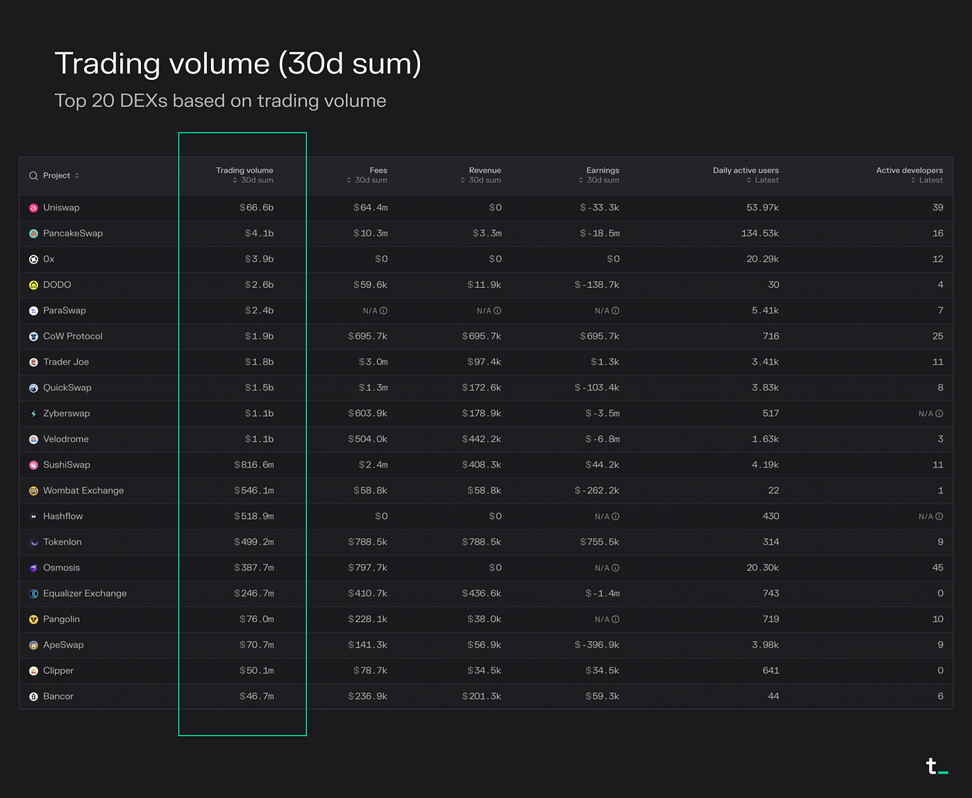Click the QuickSwap logo icon
This screenshot has width=972, height=798.
(33, 388)
